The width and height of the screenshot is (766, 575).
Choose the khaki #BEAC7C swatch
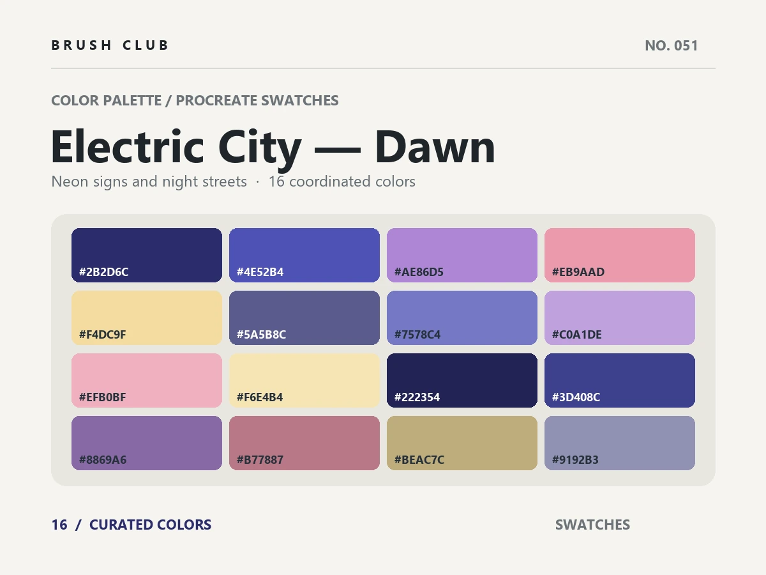[462, 443]
